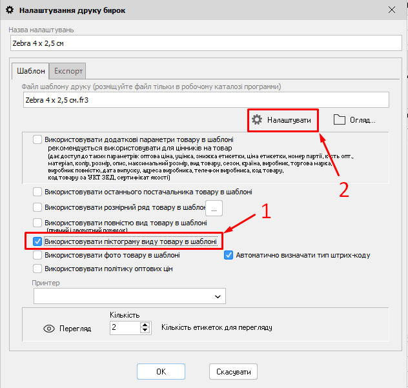This screenshot has width=408, height=388.
Task: Select the Шаблон tab
Action: pos(30,71)
